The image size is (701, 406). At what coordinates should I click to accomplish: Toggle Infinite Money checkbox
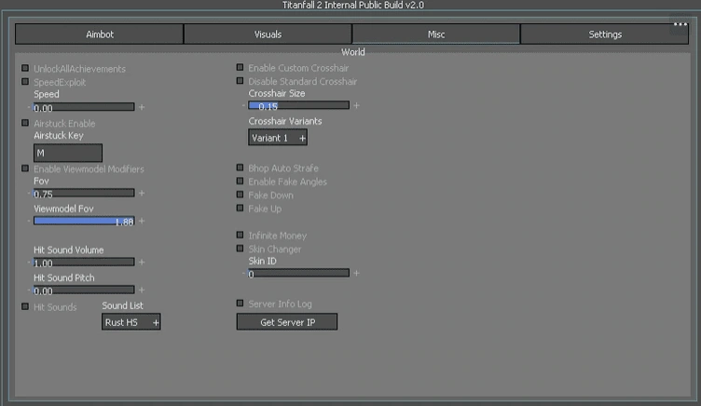pyautogui.click(x=241, y=235)
